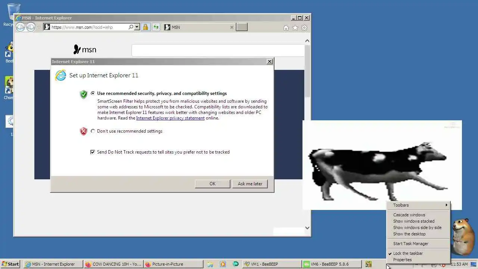Viewport: 478px width, 269px height.
Task: Open the address bar autocomplete dropdown arrow
Action: (x=137, y=27)
